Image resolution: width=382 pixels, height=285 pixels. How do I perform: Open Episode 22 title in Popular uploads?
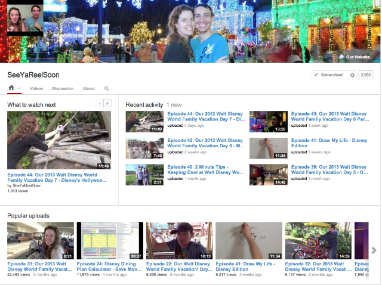179,267
